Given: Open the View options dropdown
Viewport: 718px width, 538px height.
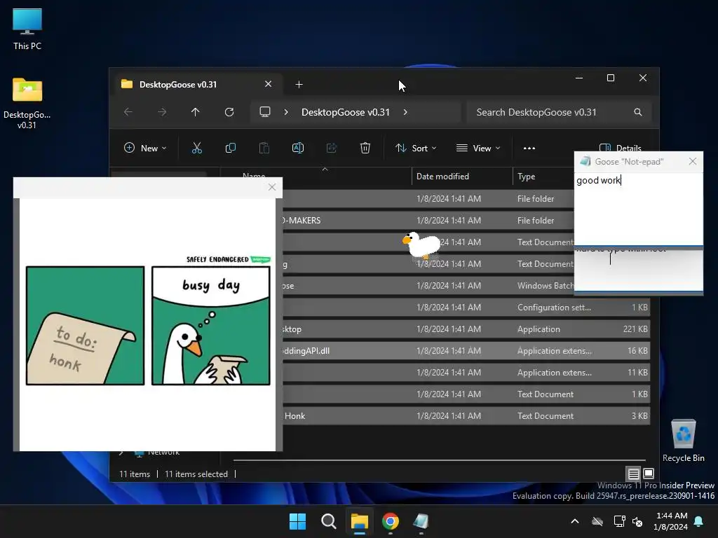Looking at the screenshot, I should coord(478,148).
